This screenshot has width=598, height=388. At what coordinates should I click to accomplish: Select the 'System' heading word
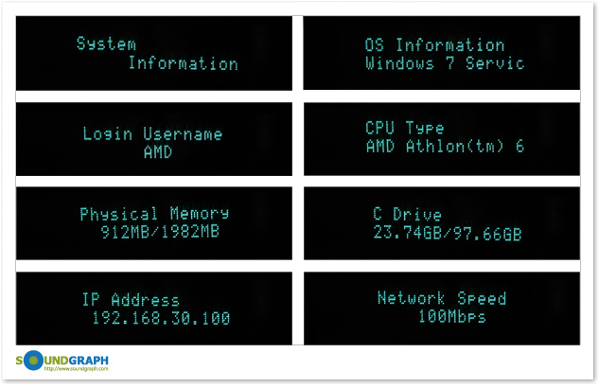(106, 44)
